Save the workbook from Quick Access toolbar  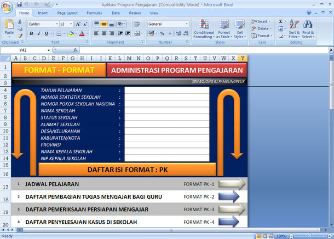19,4
